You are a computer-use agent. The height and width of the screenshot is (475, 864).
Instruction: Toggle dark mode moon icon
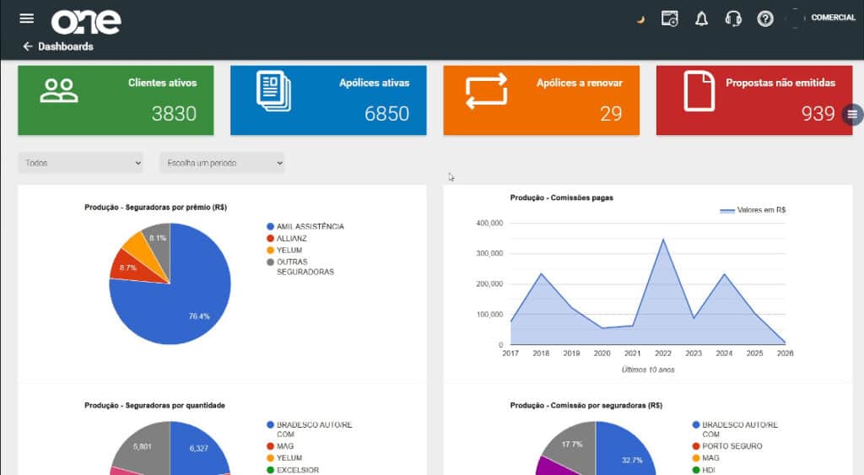[x=640, y=19]
